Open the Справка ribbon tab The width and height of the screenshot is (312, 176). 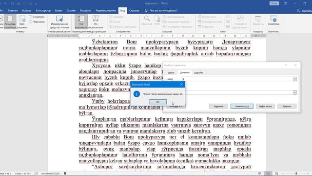click(134, 11)
